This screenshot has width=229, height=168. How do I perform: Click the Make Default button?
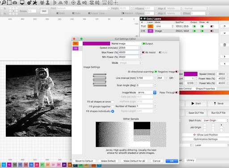pos(108,161)
